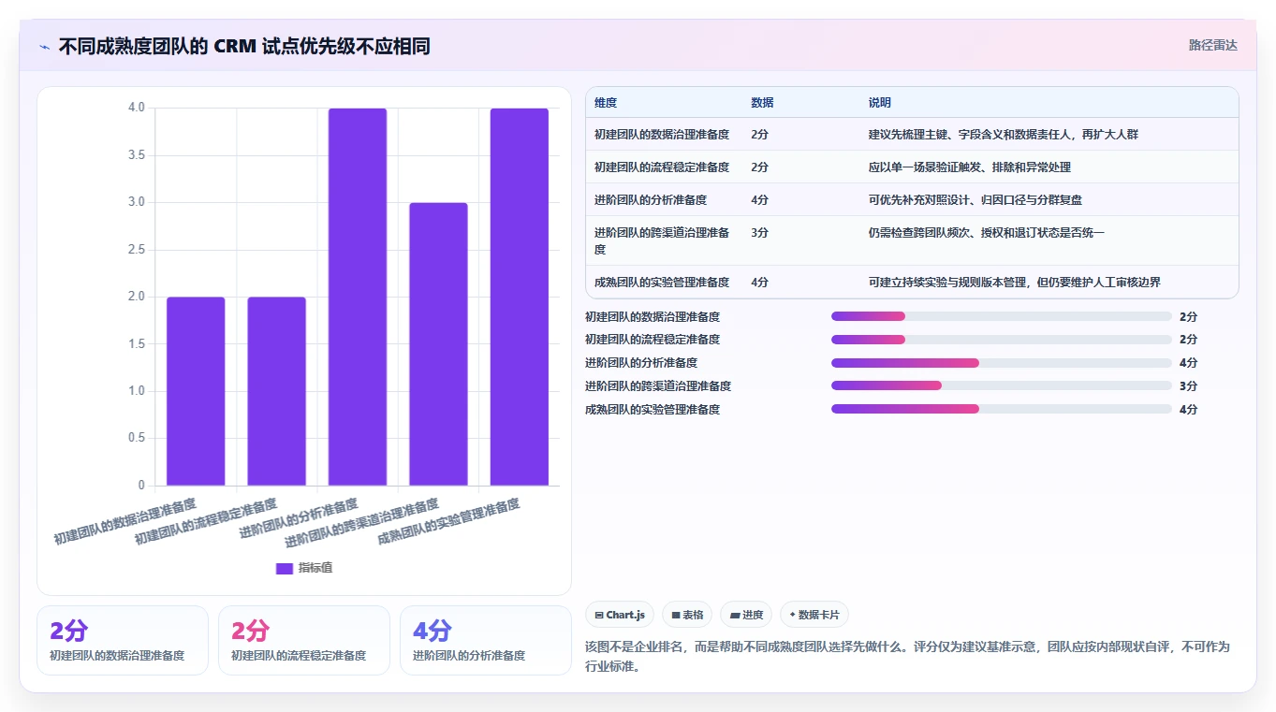
Task: Click table cell 仍需检查跨团队频次、授权和退订状态是否统一
Action: click(x=987, y=232)
